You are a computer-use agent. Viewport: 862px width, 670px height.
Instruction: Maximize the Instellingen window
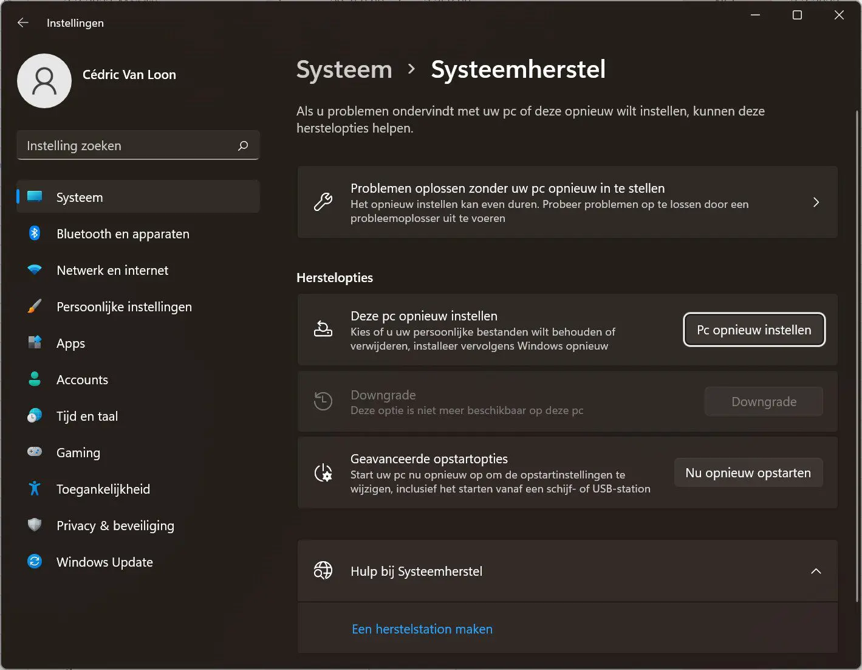pyautogui.click(x=797, y=15)
